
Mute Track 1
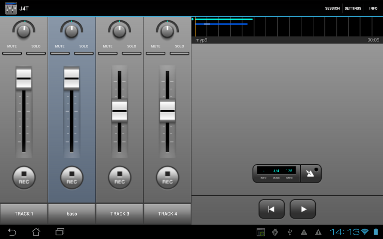coord(12,53)
